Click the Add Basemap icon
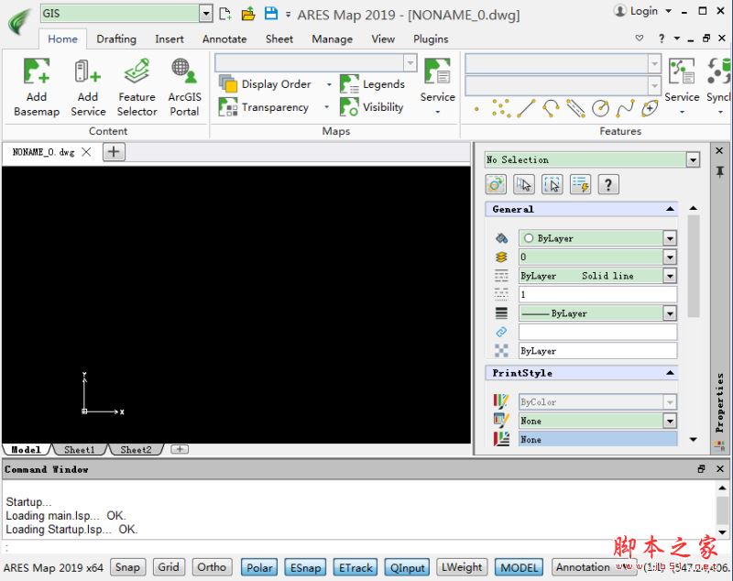This screenshot has height=581, width=733. [37, 71]
